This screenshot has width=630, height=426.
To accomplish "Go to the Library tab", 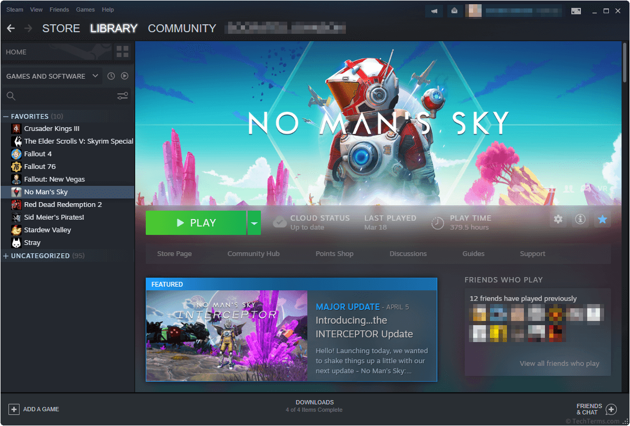I will pyautogui.click(x=114, y=28).
